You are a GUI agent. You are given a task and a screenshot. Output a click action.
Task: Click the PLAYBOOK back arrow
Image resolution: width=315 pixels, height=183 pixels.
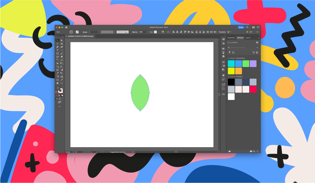[228, 43]
